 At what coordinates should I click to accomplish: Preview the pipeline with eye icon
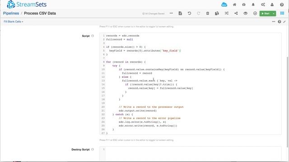tap(245, 13)
